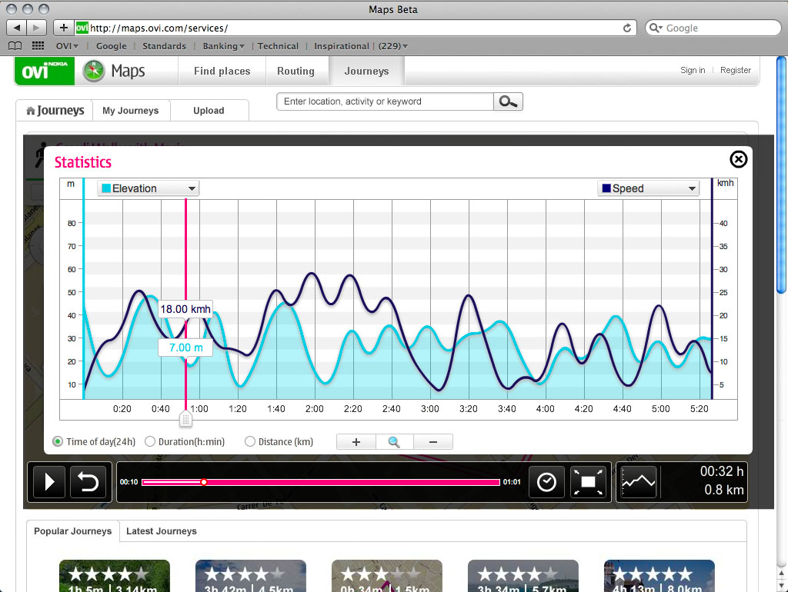The width and height of the screenshot is (788, 592).
Task: Switch to the Routing tab
Action: point(295,71)
